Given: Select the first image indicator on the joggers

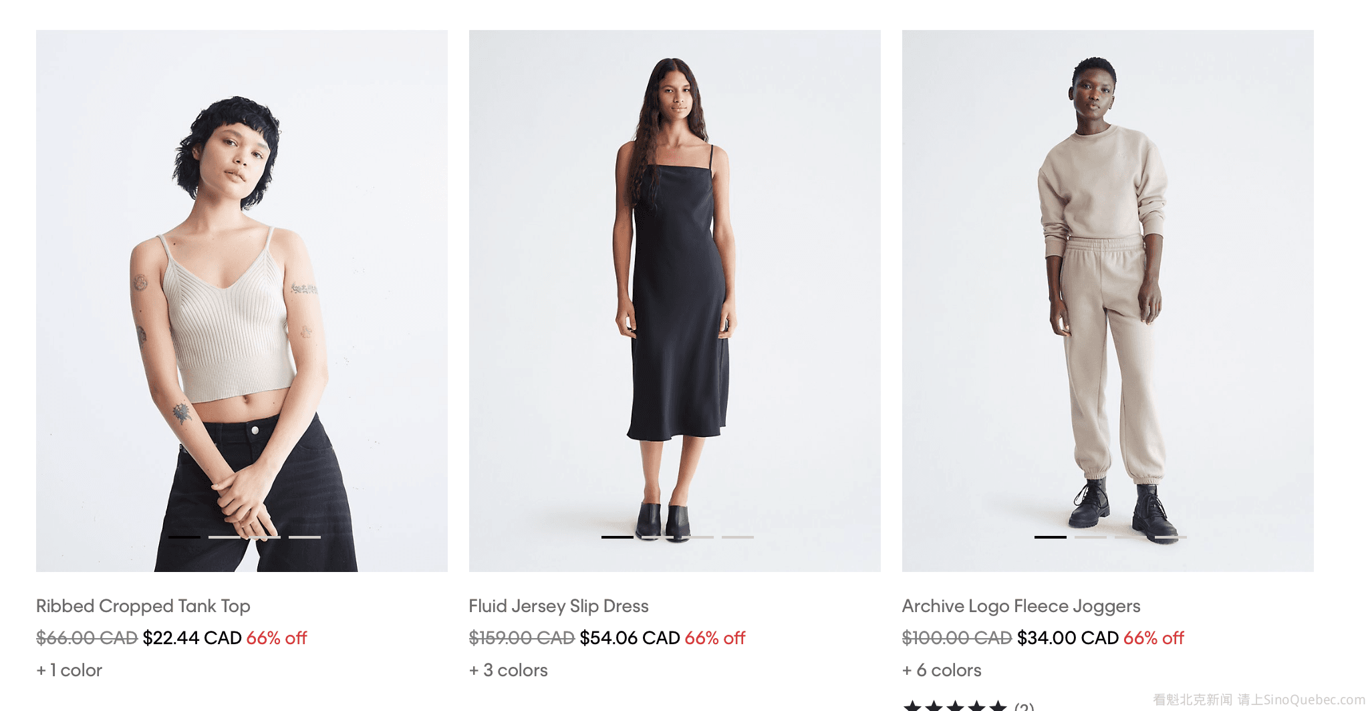Looking at the screenshot, I should coord(1051,537).
